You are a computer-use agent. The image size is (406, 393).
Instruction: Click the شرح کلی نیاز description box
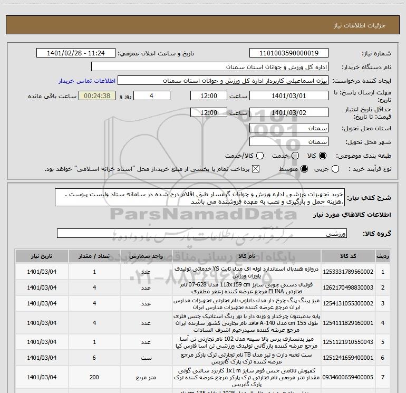pos(200,198)
